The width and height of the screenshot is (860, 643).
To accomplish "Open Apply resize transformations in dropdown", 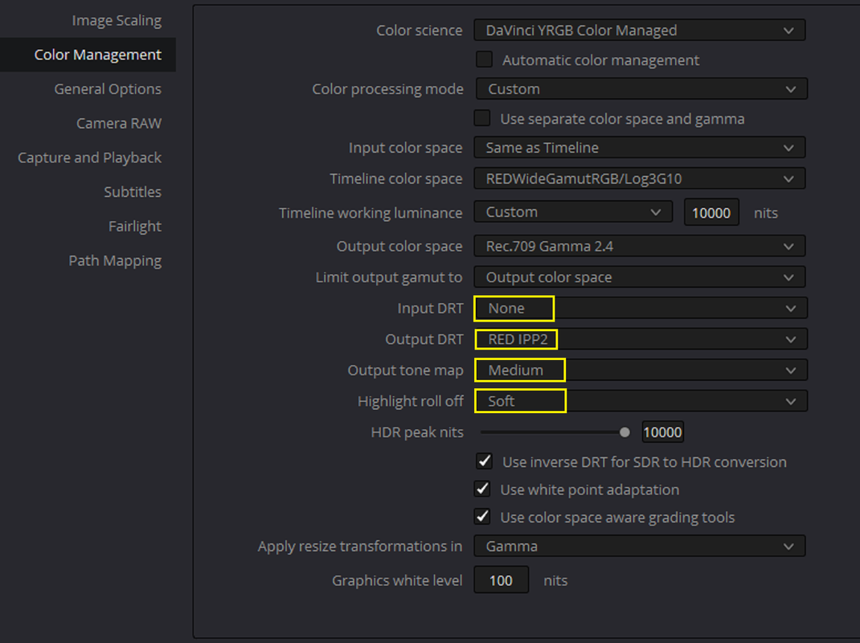I will coord(640,546).
